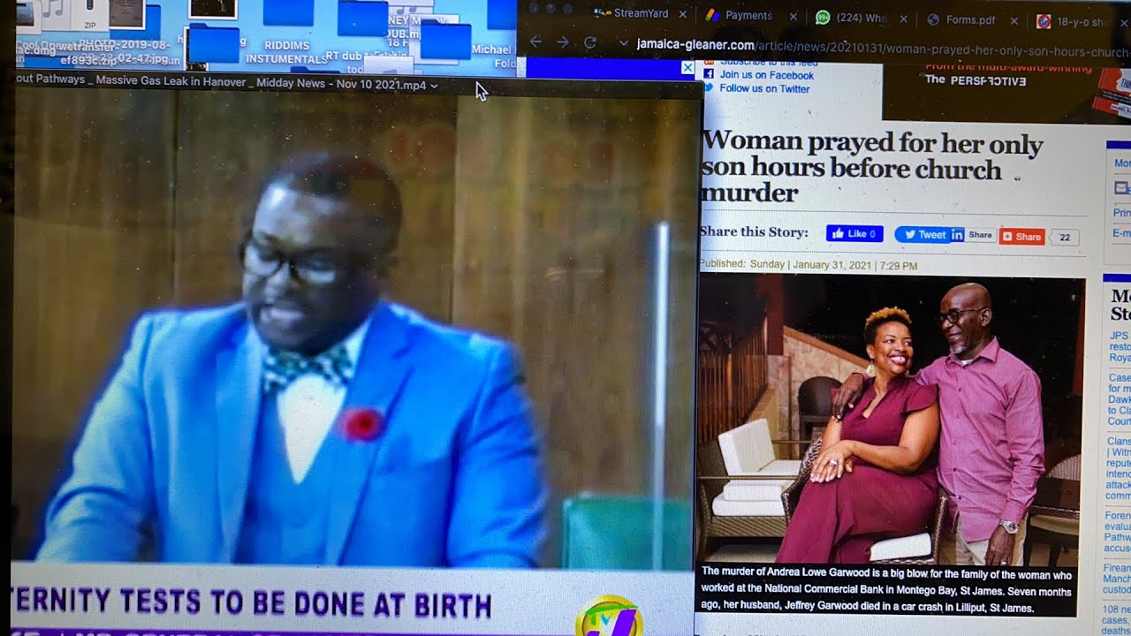Close the blue banner ad

pyautogui.click(x=687, y=67)
